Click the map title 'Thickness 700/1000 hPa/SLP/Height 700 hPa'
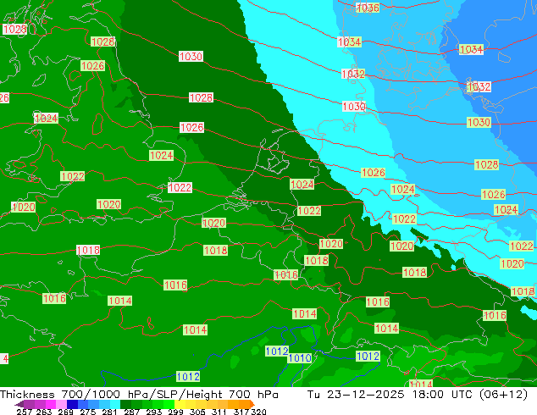 coord(139,395)
